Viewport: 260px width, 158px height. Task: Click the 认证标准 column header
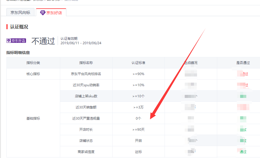point(138,63)
